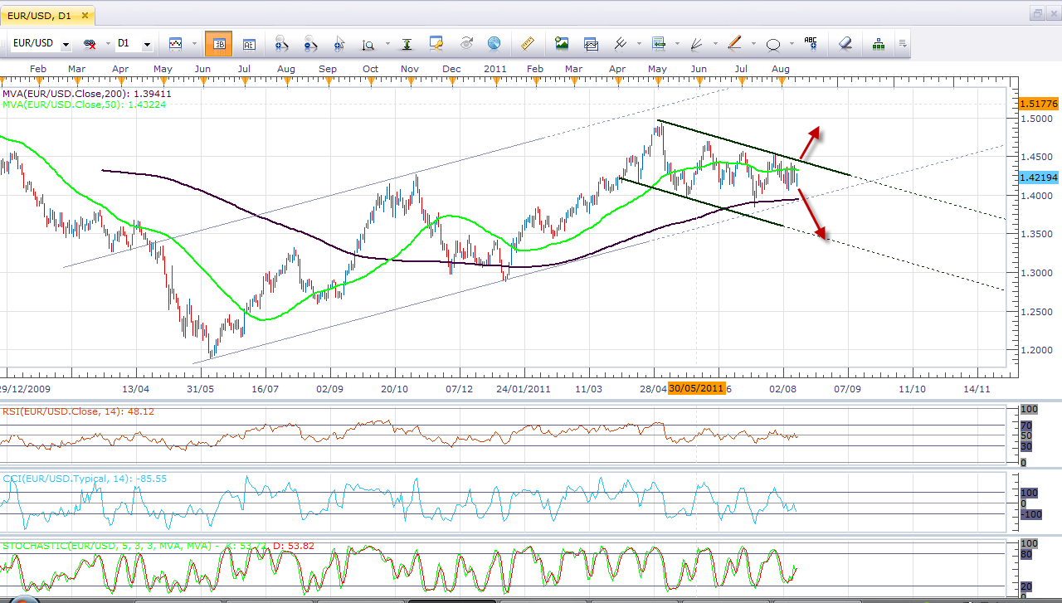Click the chart snapshot window icon
Image resolution: width=1062 pixels, height=603 pixels.
tap(592, 43)
